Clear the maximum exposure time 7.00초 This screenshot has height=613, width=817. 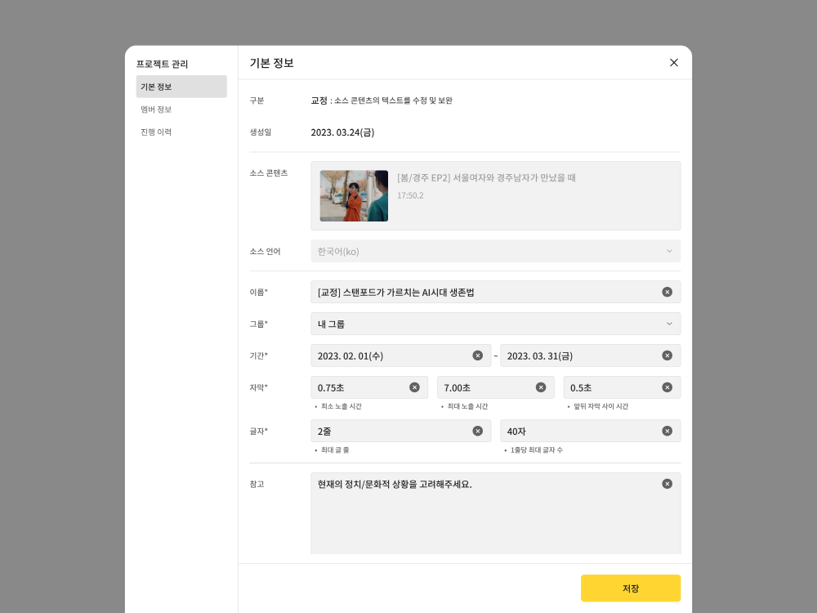[x=540, y=387]
